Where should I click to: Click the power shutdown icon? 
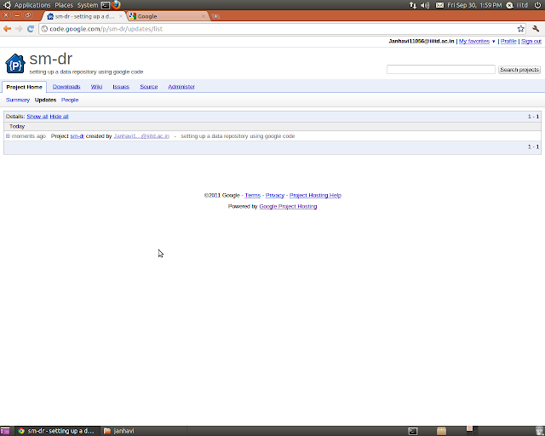[537, 5]
